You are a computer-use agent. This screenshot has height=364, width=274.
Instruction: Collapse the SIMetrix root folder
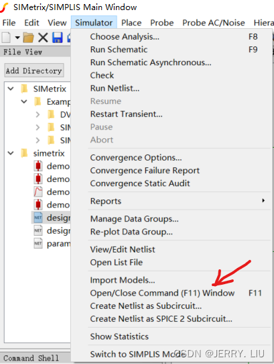coord(11,89)
